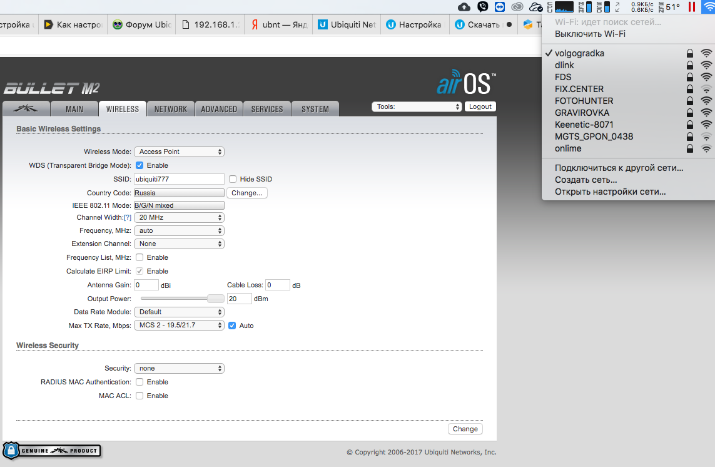This screenshot has width=715, height=467.
Task: Show the temperature sensor reading 51°
Action: (669, 7)
